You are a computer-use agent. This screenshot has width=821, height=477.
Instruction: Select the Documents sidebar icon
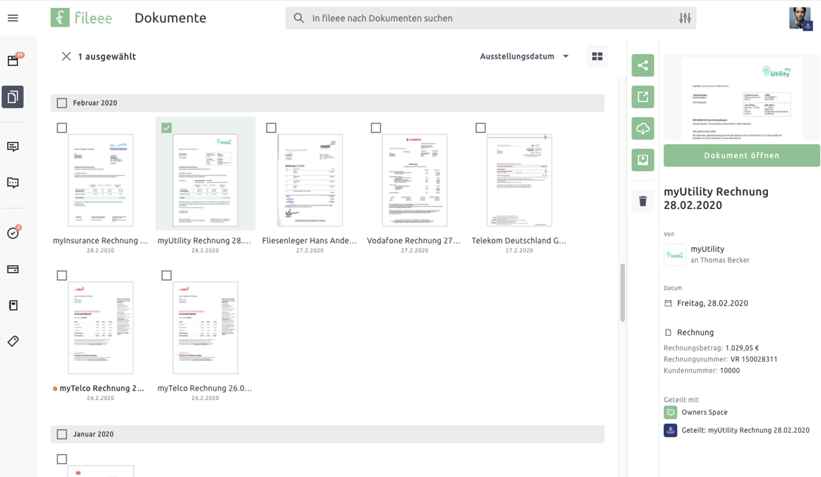(13, 97)
